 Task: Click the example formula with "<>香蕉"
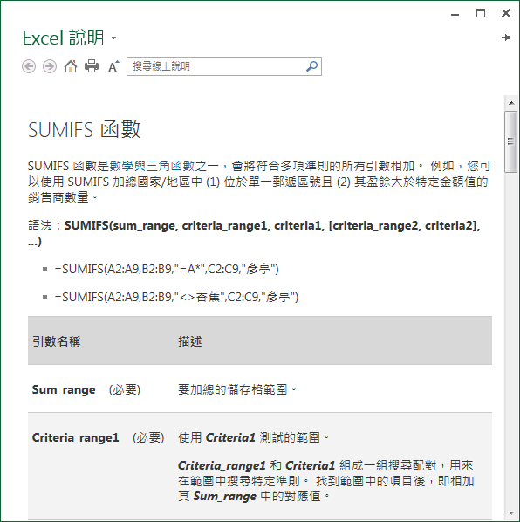(x=176, y=297)
